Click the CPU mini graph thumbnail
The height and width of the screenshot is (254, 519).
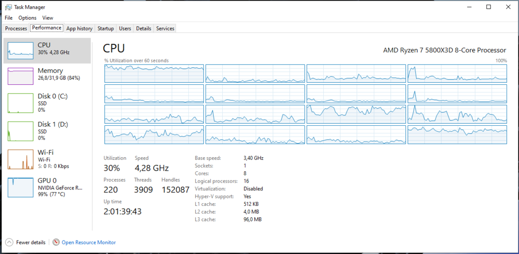tap(20, 49)
